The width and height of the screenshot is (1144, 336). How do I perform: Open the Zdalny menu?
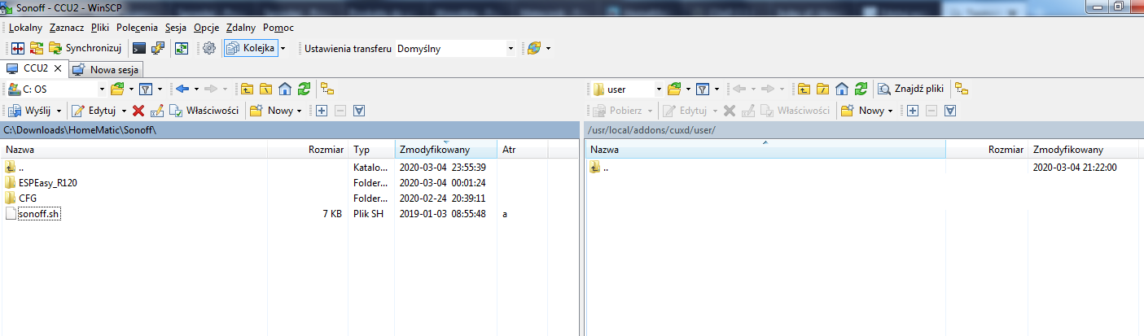coord(241,28)
